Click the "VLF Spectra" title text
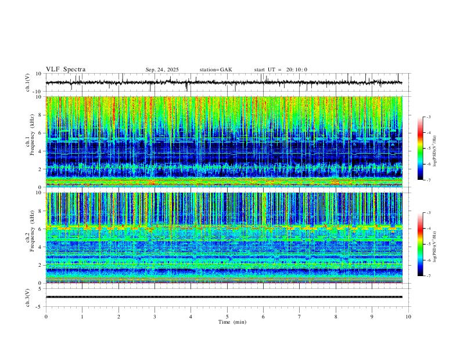The width and height of the screenshot is (460, 355). coord(66,70)
